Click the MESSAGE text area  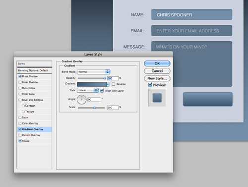point(191,64)
